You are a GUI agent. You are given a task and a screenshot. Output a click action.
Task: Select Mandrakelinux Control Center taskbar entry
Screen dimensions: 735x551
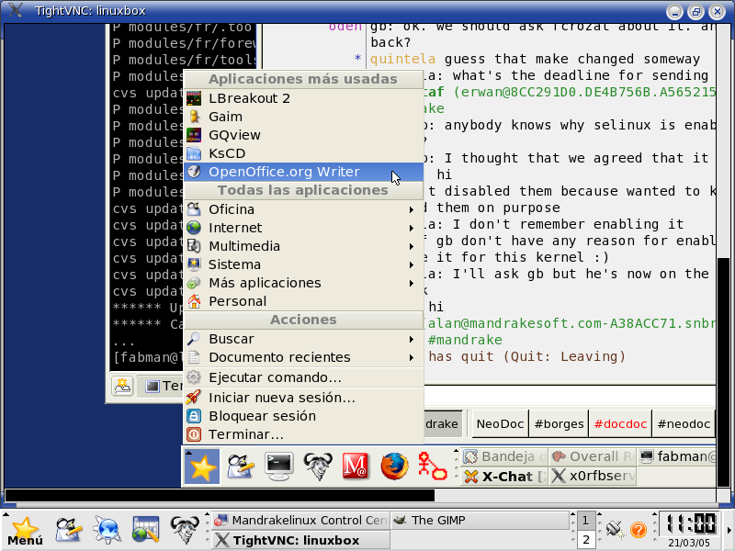(301, 521)
